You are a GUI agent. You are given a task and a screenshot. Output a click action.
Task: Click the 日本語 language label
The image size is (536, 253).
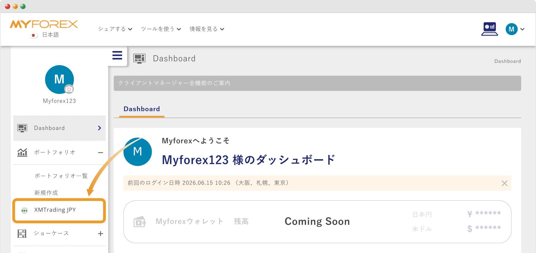(x=51, y=35)
